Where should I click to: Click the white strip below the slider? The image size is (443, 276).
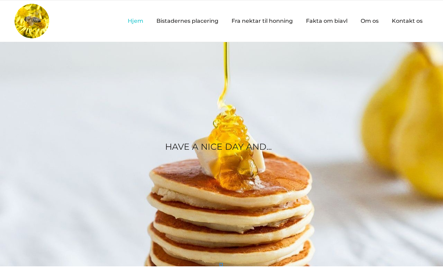coord(221,271)
